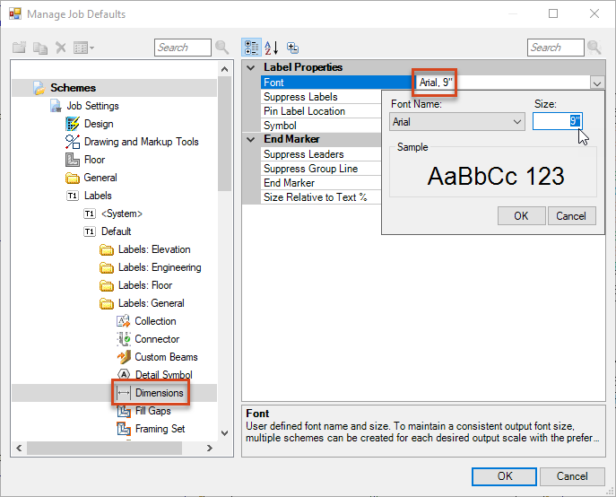Click tree scrollbar down arrow

[x=225, y=433]
